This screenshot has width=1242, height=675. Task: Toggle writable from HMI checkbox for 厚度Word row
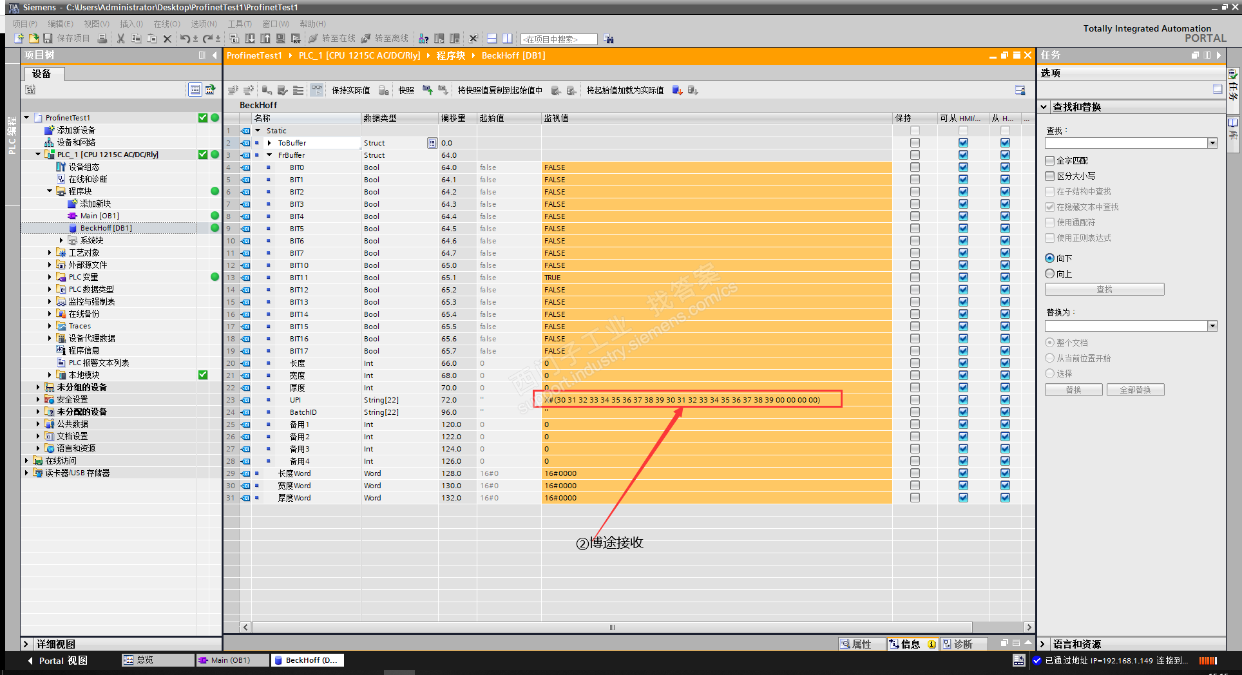click(x=1005, y=498)
